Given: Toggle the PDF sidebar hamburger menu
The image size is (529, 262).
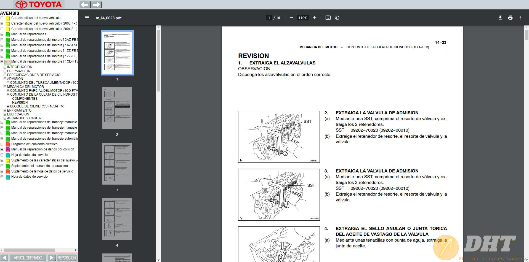Looking at the screenshot, I should (x=87, y=18).
